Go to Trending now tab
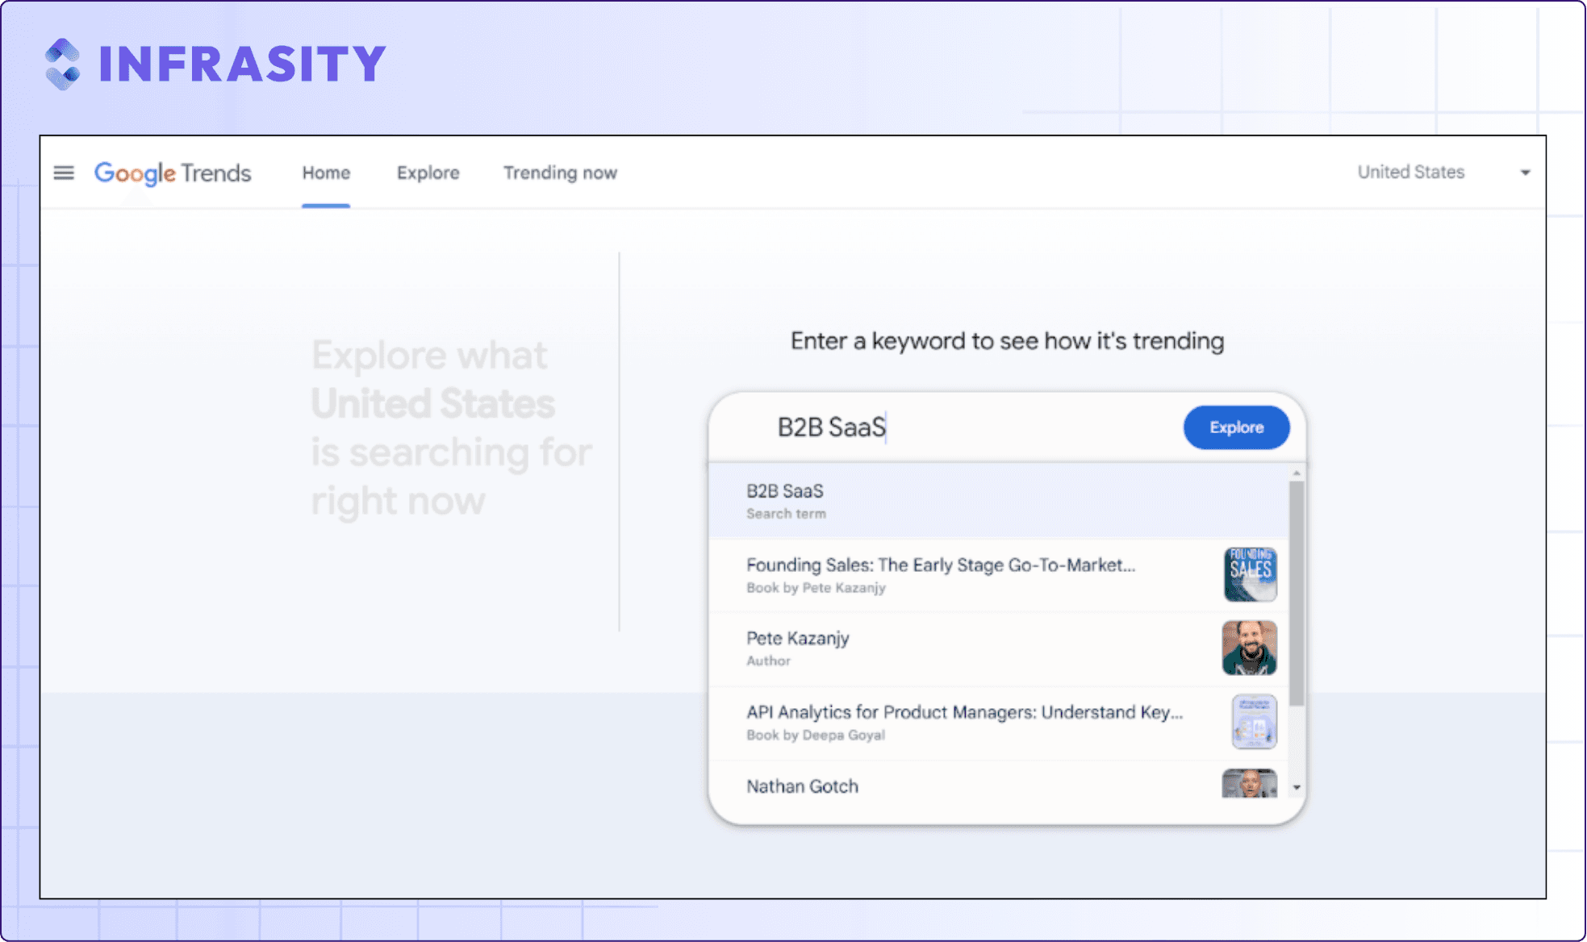This screenshot has height=942, width=1587. coord(560,173)
